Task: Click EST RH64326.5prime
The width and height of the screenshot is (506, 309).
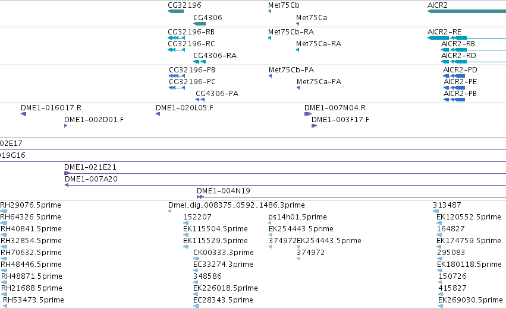Action: click(30, 216)
